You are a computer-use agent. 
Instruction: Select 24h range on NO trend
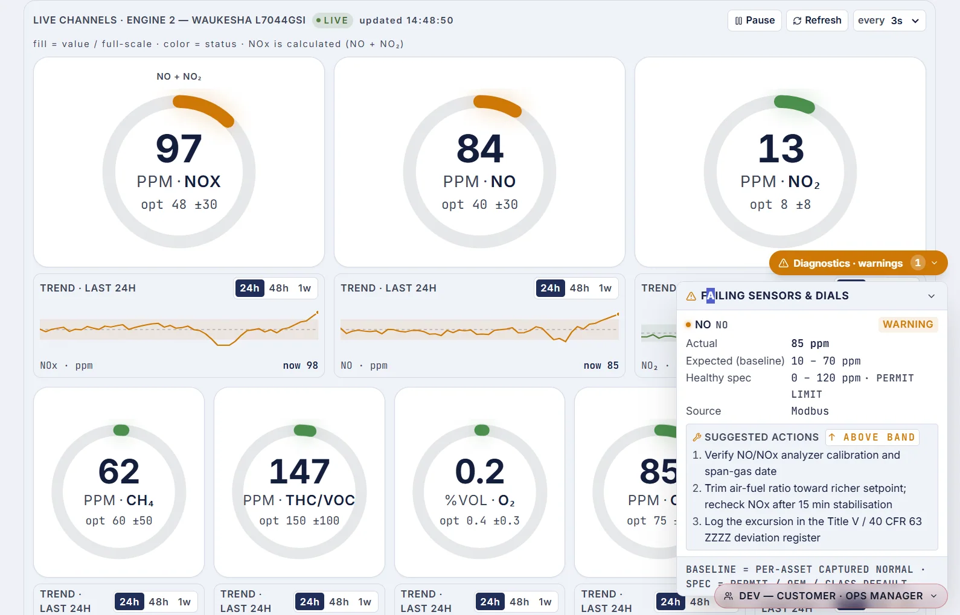click(550, 288)
